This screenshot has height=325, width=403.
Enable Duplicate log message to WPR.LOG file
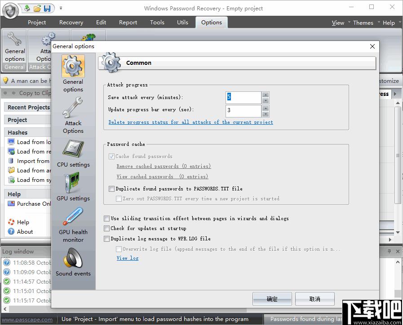[106, 239]
